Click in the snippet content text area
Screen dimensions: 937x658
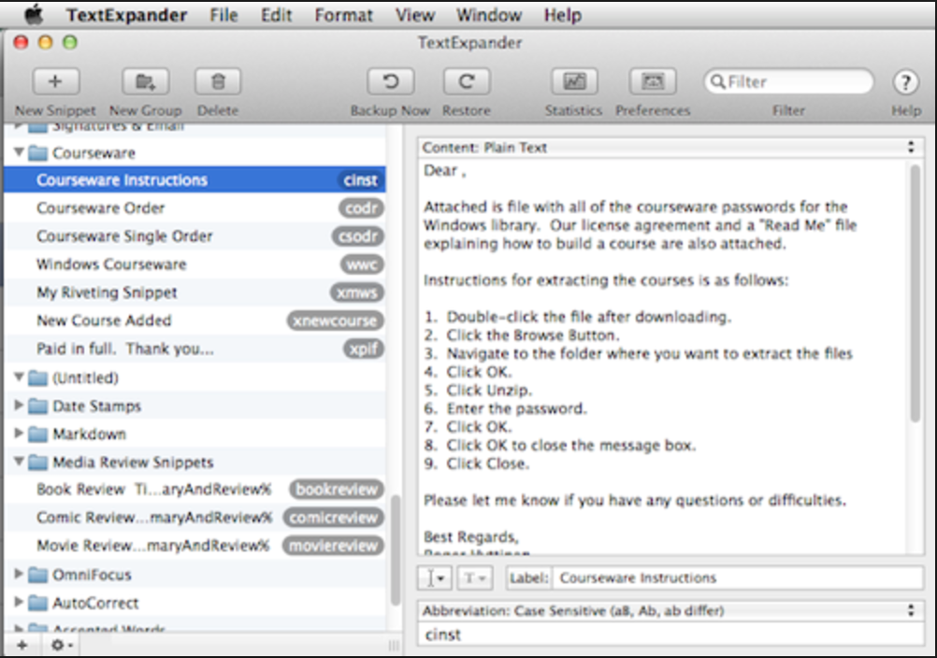coord(663,356)
